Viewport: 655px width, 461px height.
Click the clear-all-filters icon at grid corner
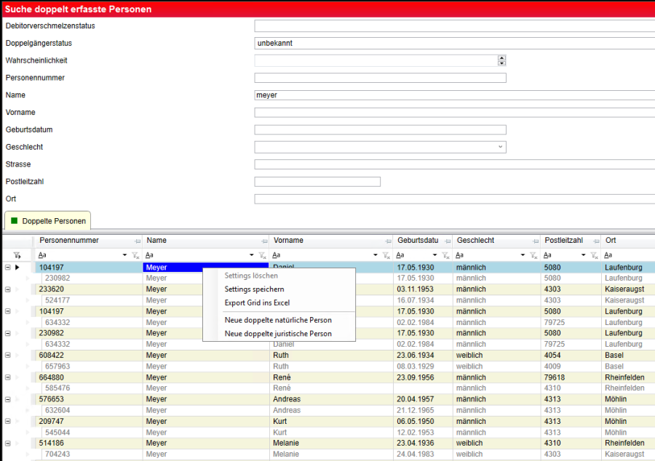17,255
